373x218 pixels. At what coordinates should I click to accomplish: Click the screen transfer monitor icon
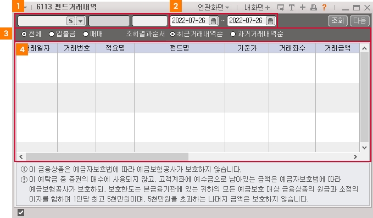pos(281,8)
